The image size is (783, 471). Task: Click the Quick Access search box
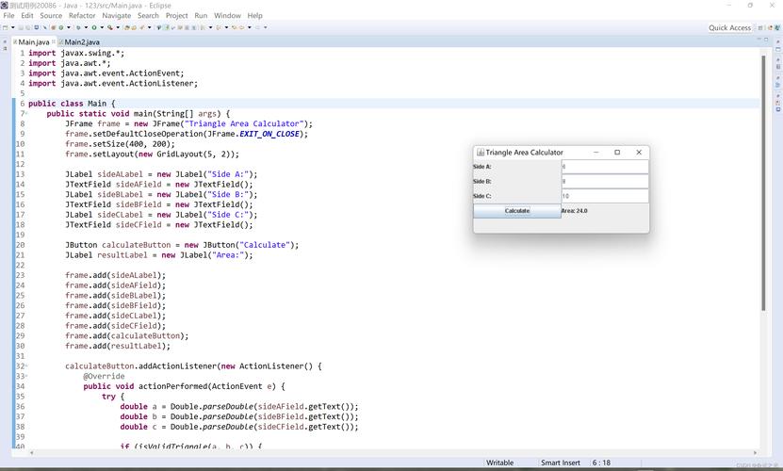tap(729, 27)
